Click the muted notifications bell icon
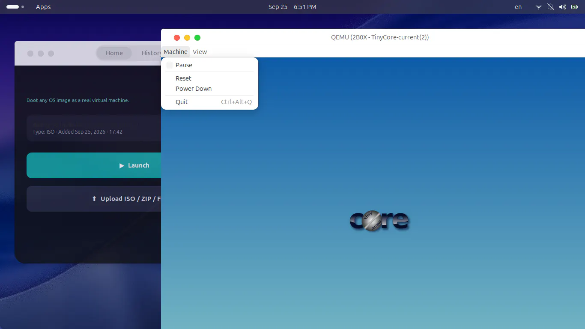The image size is (585, 329). click(551, 7)
